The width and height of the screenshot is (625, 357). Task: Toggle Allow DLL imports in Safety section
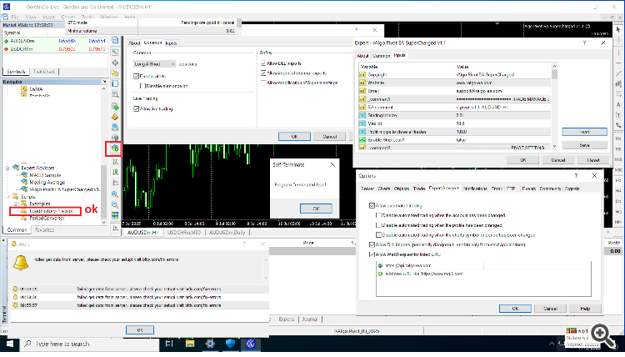[x=263, y=63]
